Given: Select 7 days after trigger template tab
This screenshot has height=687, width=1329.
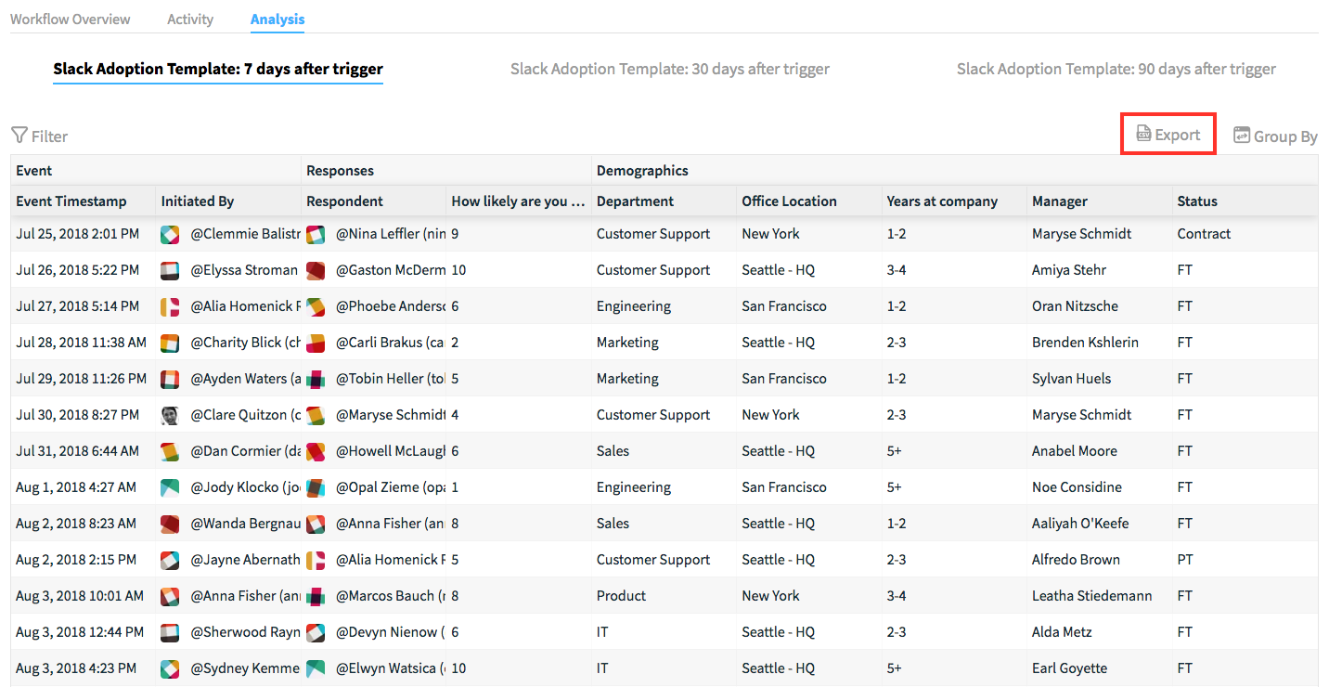Looking at the screenshot, I should [218, 69].
